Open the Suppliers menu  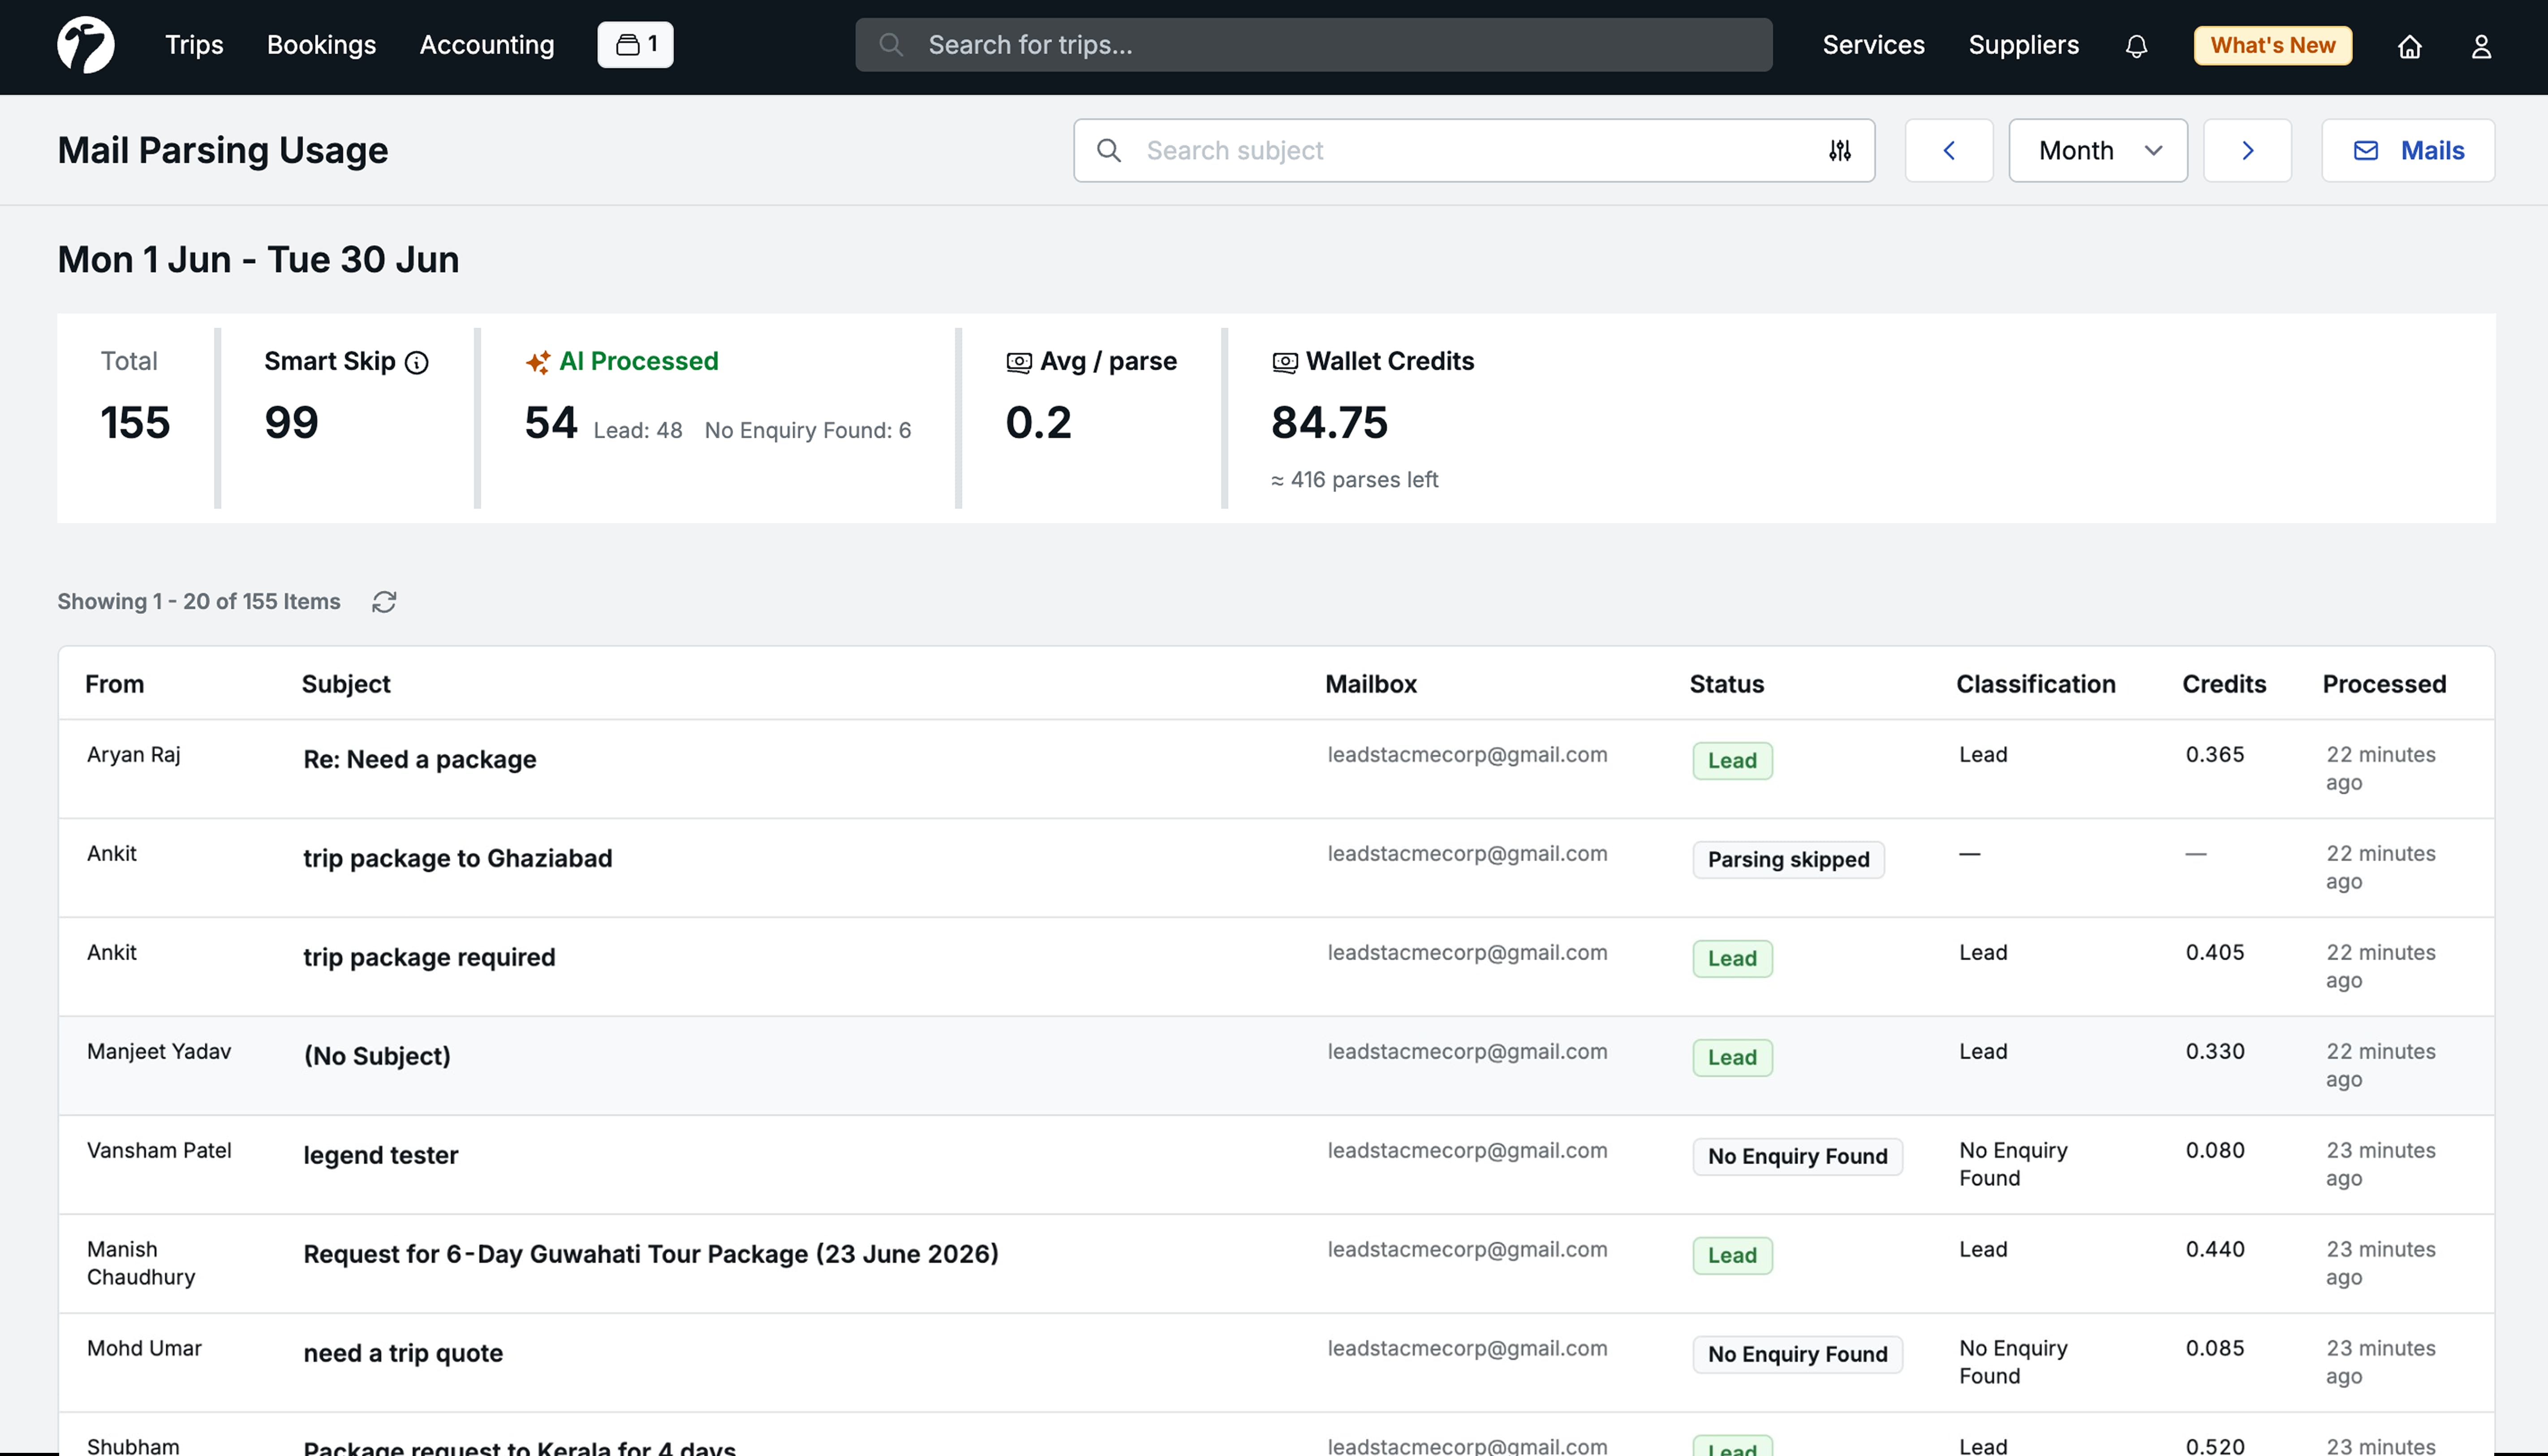click(x=2023, y=45)
